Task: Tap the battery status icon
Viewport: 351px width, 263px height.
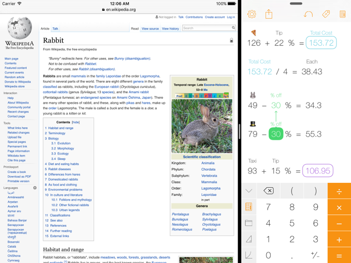Action: click(x=231, y=4)
